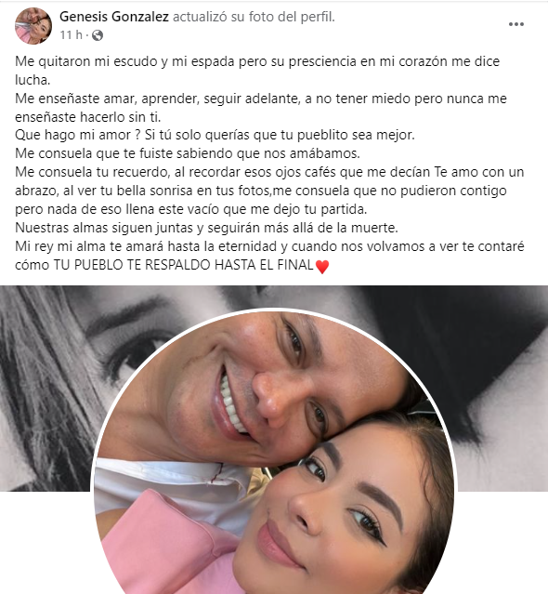The image size is (548, 594).
Task: Open the three-dot post options menu
Action: click(x=516, y=24)
